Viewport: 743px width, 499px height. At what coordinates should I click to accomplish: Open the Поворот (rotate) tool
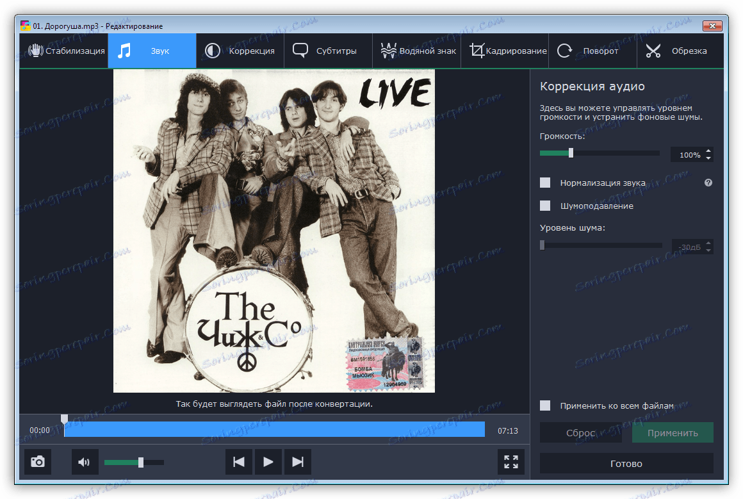click(x=592, y=50)
